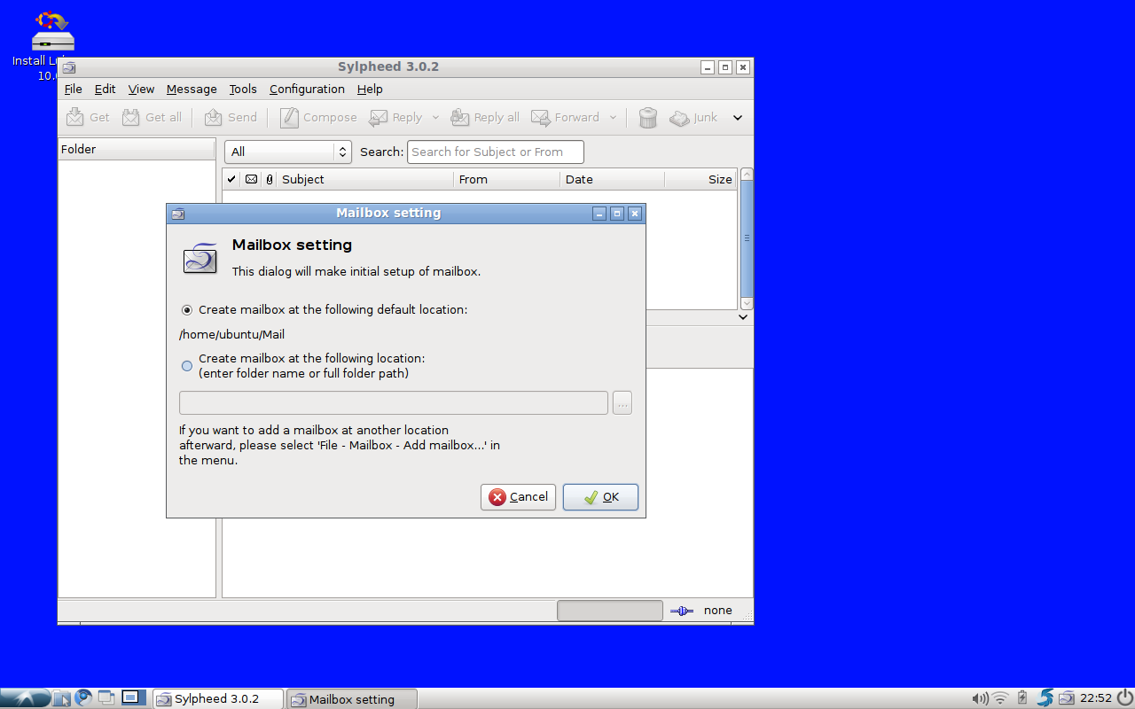The image size is (1135, 709).
Task: Click the Size column header
Action: coord(701,179)
